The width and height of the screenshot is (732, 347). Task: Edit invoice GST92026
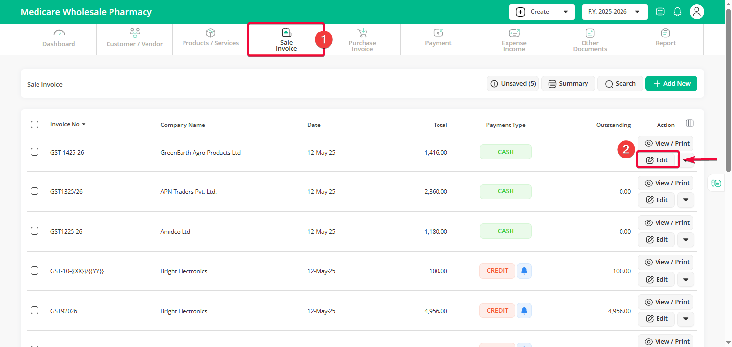[656, 319]
